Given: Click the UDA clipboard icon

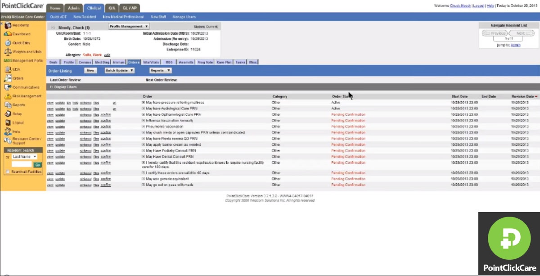Looking at the screenshot, I should click(7, 69).
